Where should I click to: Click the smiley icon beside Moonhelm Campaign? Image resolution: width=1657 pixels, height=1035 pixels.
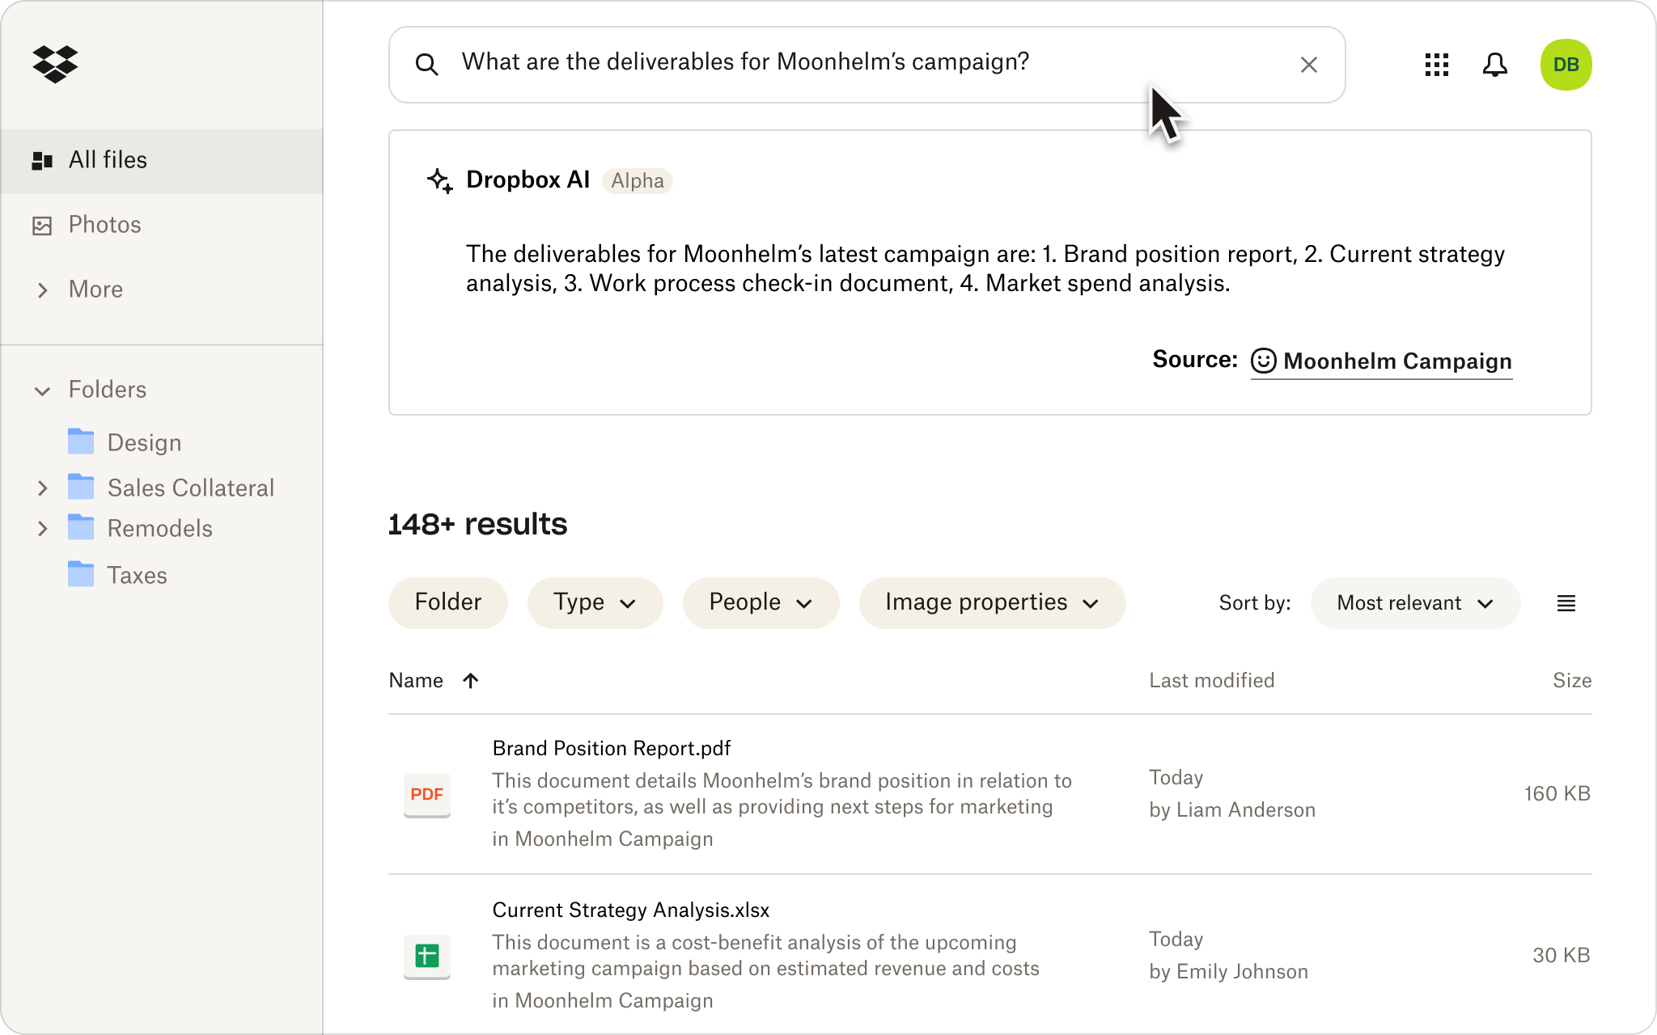1263,361
